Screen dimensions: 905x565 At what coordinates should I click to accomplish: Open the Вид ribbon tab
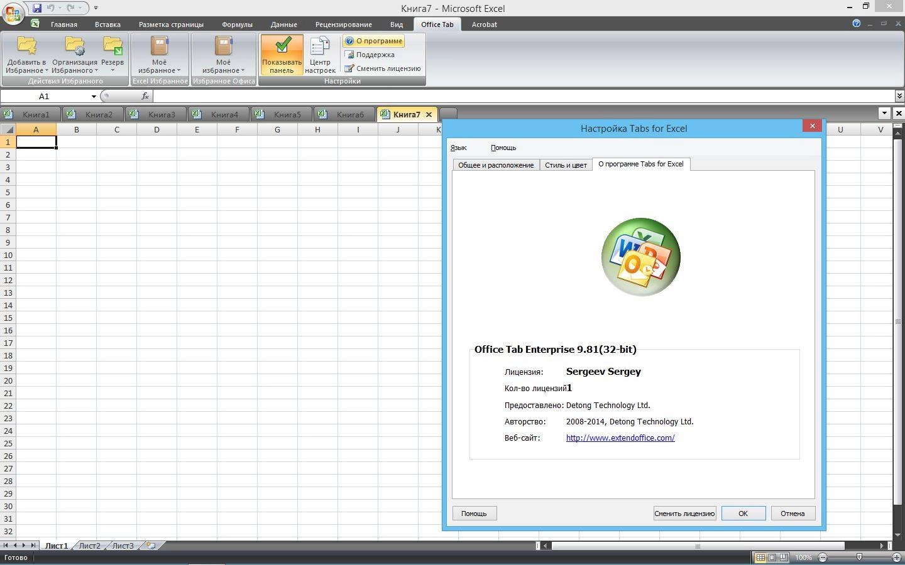coord(396,24)
